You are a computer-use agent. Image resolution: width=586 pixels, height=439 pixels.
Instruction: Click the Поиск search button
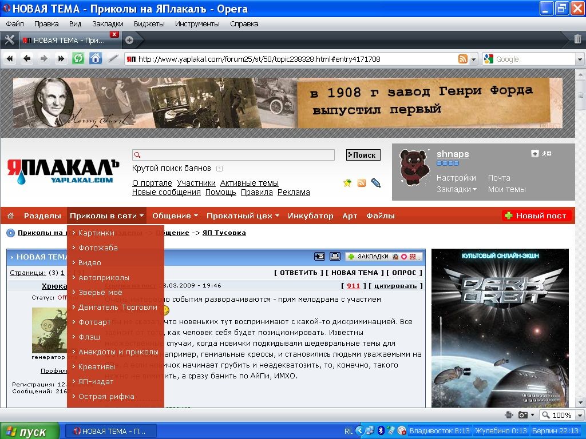[363, 155]
